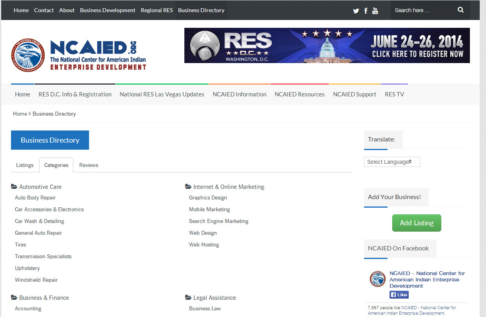The height and width of the screenshot is (317, 486).
Task: Open RES D.C. Info & Registration menu
Action: point(75,94)
